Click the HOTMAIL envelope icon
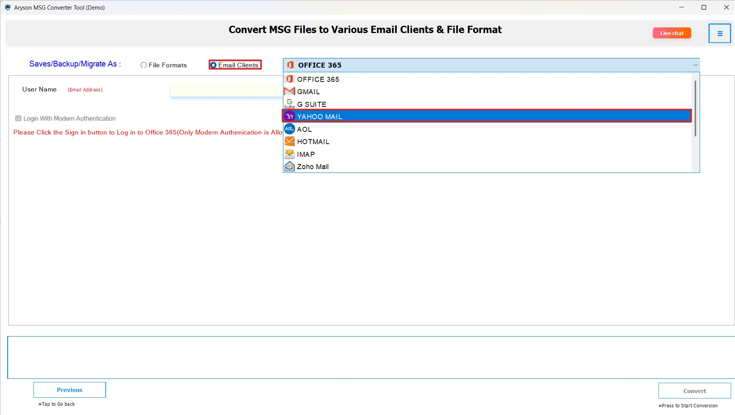The height and width of the screenshot is (415, 735). click(x=290, y=141)
